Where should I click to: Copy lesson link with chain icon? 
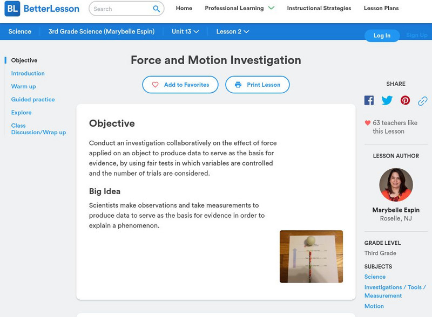(423, 101)
